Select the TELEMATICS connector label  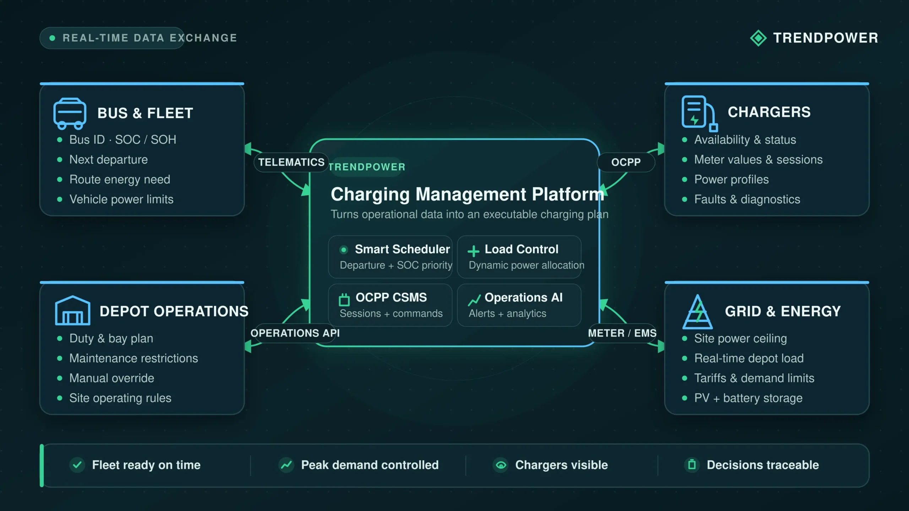point(291,163)
